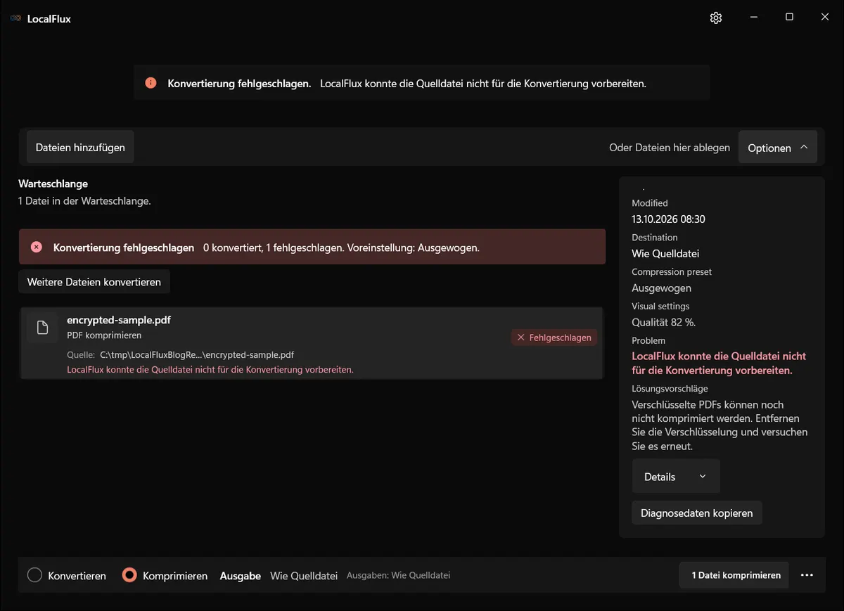Select the Konvertieren radio button
The height and width of the screenshot is (611, 844).
coord(34,575)
